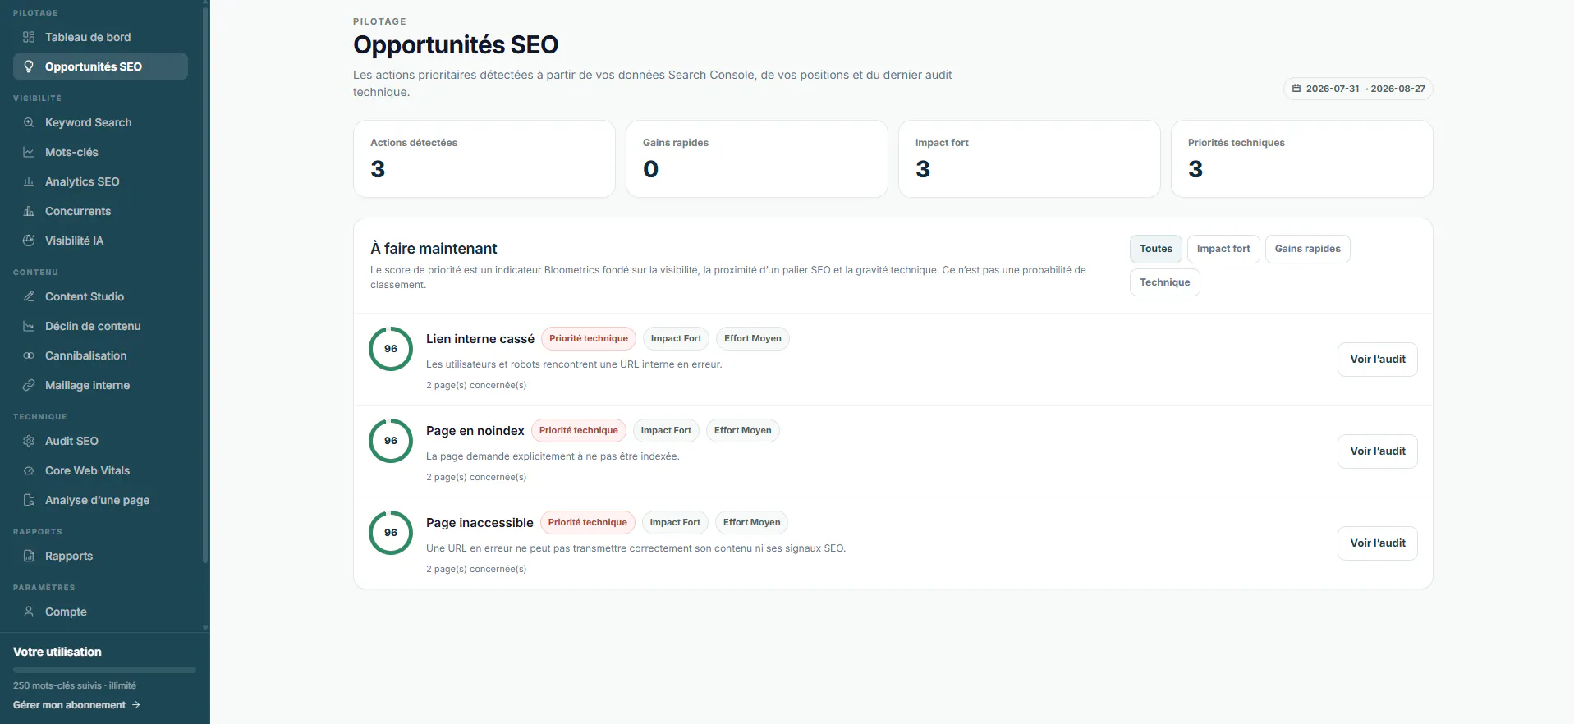
Task: Click the Priorités techniques stat card
Action: 1302,159
